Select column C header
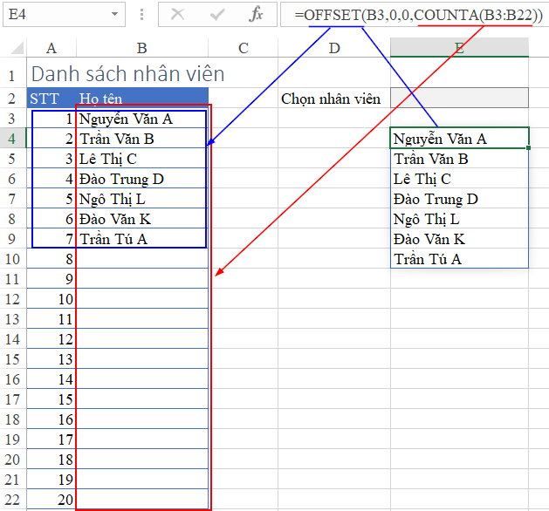Image resolution: width=549 pixels, height=511 pixels. pos(243,48)
